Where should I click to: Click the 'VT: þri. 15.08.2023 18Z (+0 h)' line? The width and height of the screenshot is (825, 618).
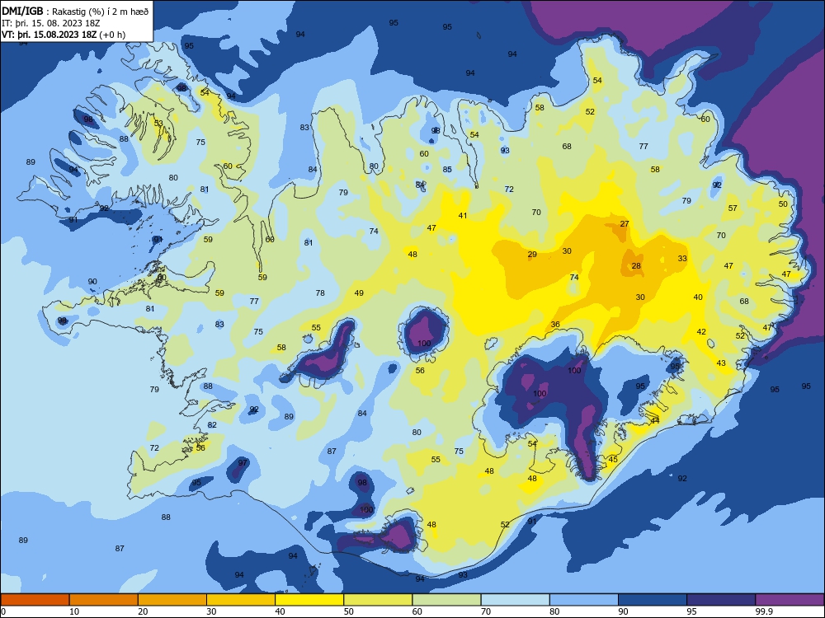click(x=64, y=35)
